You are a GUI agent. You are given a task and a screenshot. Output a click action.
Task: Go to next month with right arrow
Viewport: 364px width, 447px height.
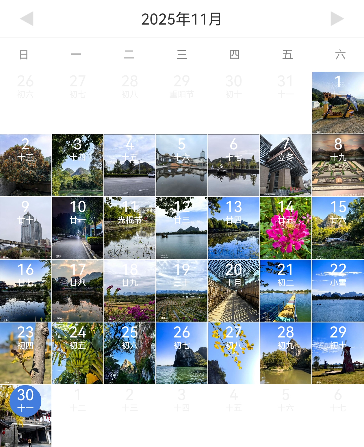pyautogui.click(x=337, y=19)
